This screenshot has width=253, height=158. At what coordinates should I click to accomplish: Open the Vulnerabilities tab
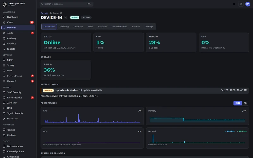(x=120, y=27)
